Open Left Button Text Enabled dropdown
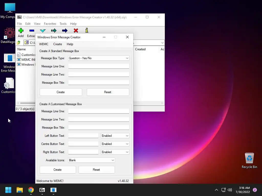This screenshot has height=196, width=262. [115, 136]
